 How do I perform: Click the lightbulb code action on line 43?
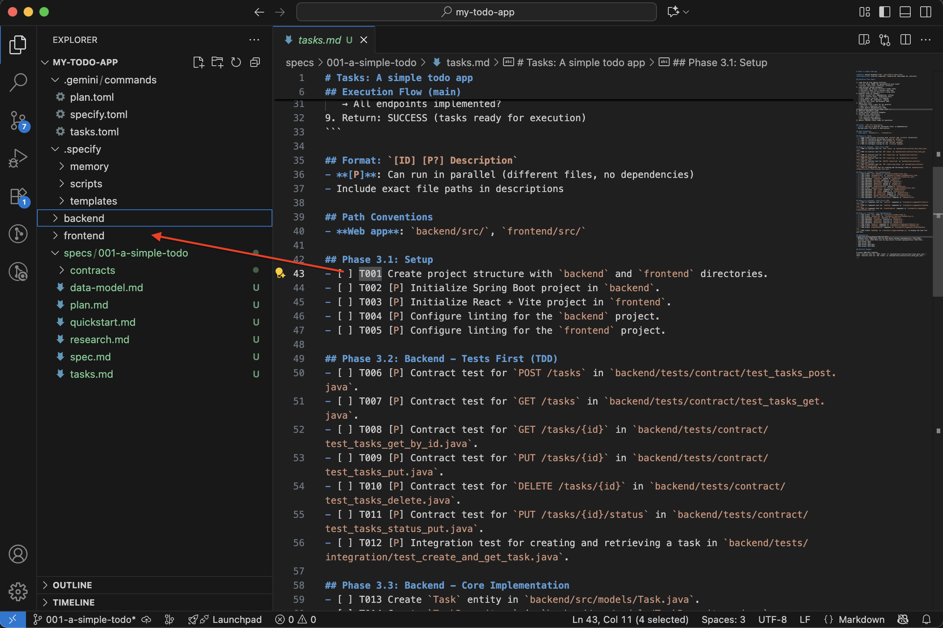coord(280,273)
